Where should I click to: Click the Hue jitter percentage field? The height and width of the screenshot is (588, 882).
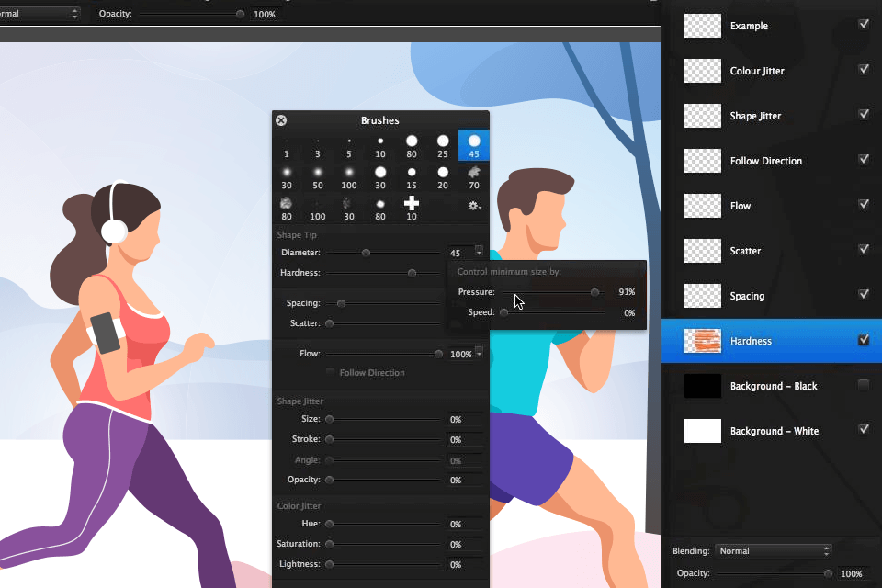465,525
